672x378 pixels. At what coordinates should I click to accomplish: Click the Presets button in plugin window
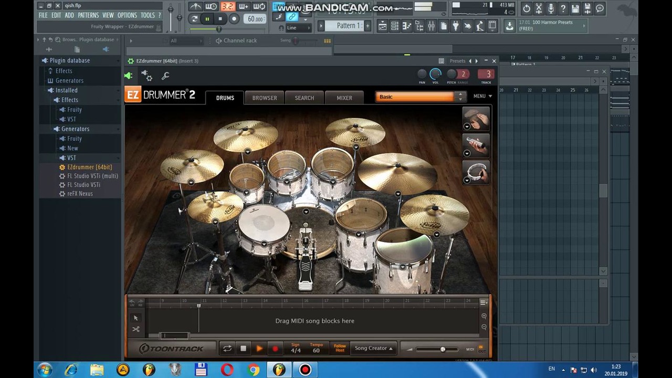coord(457,61)
